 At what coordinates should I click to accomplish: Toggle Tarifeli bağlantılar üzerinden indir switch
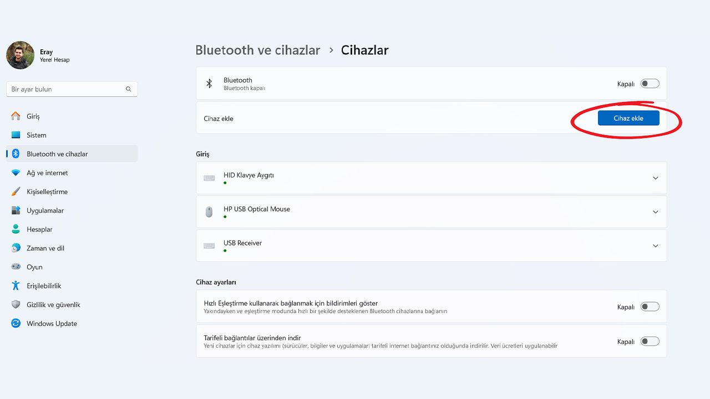coord(650,341)
